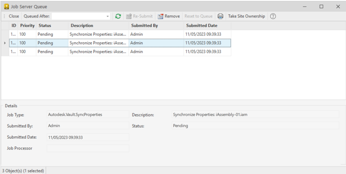Click the first row's Synchronize Properties description
Image resolution: width=346 pixels, height=174 pixels.
[98, 34]
